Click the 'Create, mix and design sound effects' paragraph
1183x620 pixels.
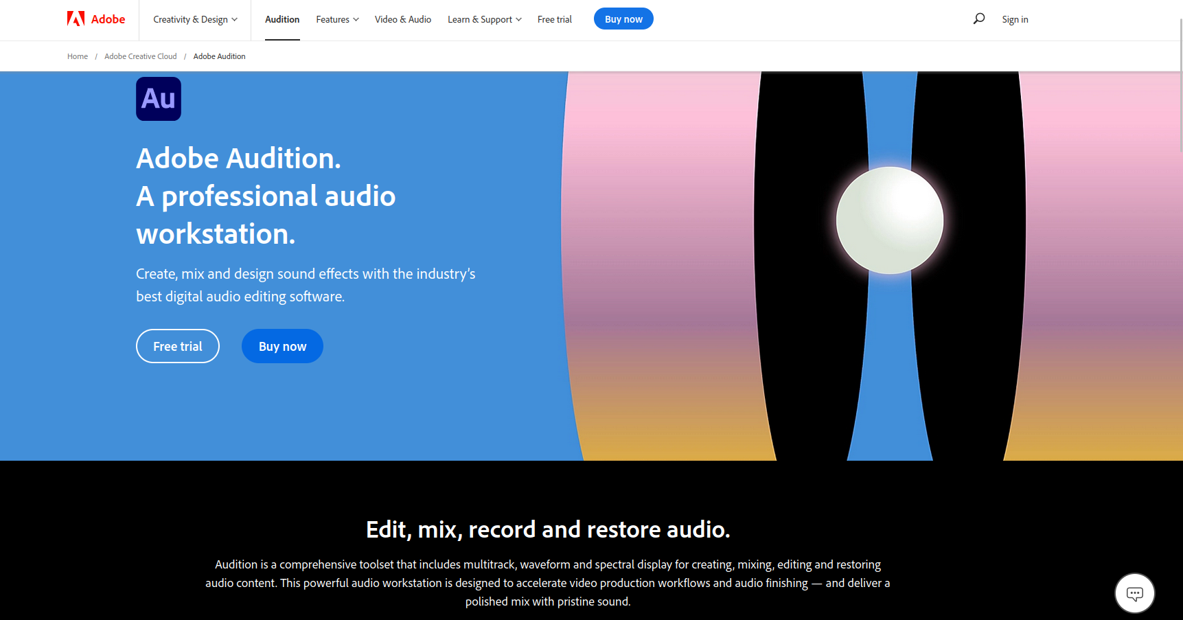(306, 285)
